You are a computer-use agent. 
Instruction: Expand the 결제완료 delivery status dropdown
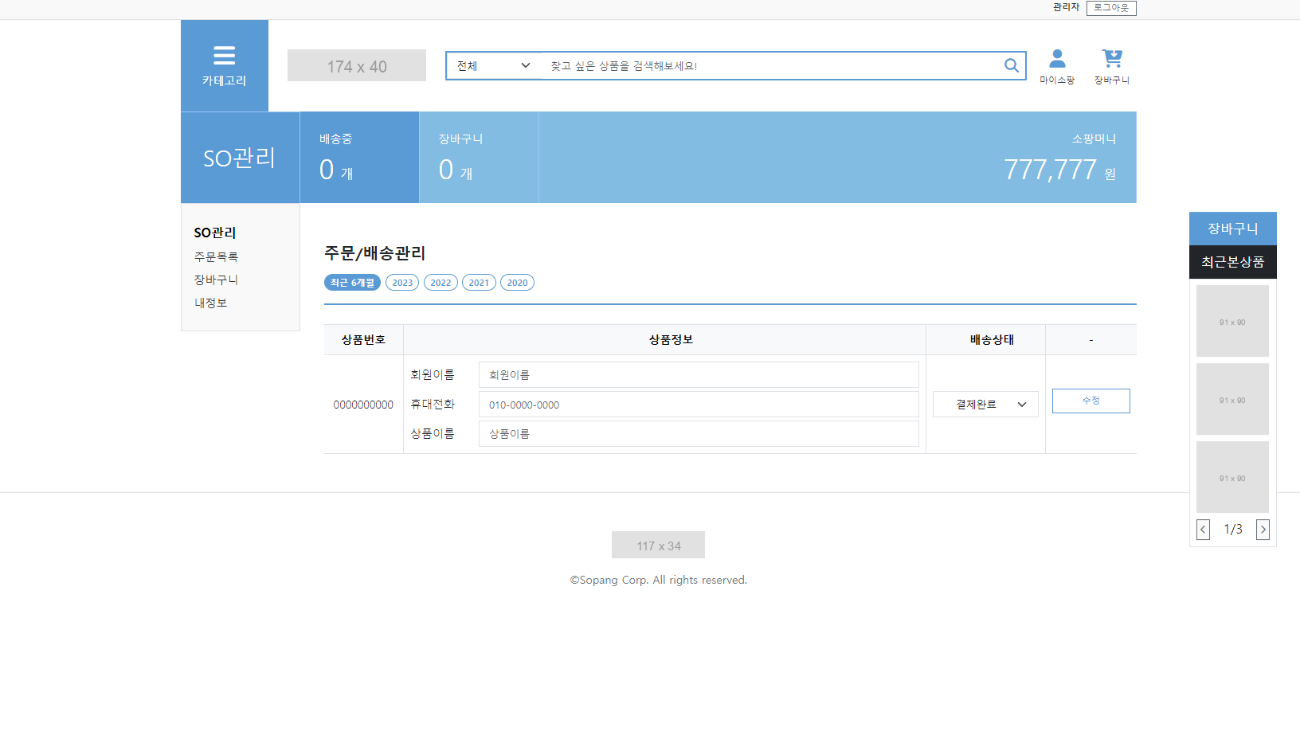tap(985, 404)
